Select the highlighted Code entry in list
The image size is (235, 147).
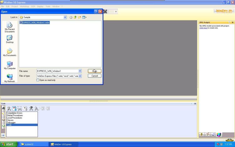click(22, 125)
